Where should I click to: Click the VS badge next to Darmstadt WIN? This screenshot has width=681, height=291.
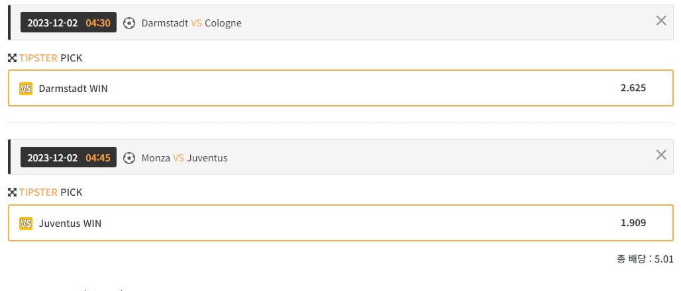pyautogui.click(x=26, y=89)
